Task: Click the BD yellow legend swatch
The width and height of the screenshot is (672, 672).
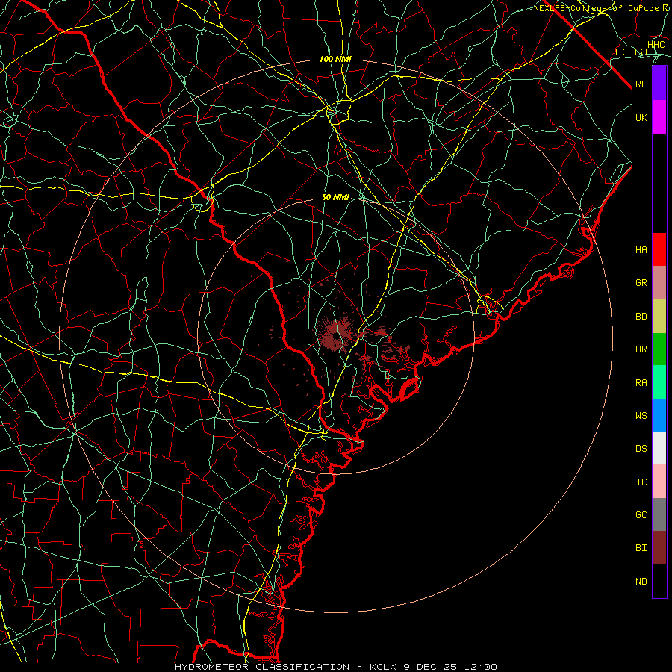Action: 659,316
